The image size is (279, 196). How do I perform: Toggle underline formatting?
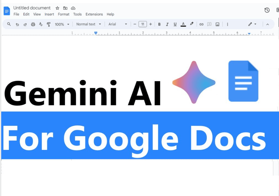175,24
